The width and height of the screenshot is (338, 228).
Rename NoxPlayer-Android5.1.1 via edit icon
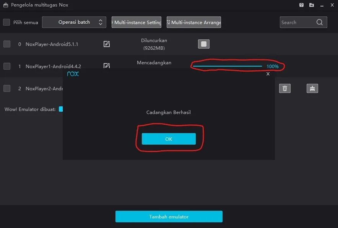click(x=107, y=44)
